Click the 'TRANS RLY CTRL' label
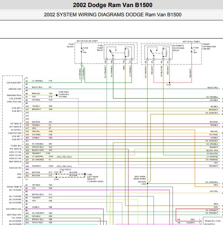The width and height of the screenshot is (223, 225). pyautogui.click(x=213, y=221)
